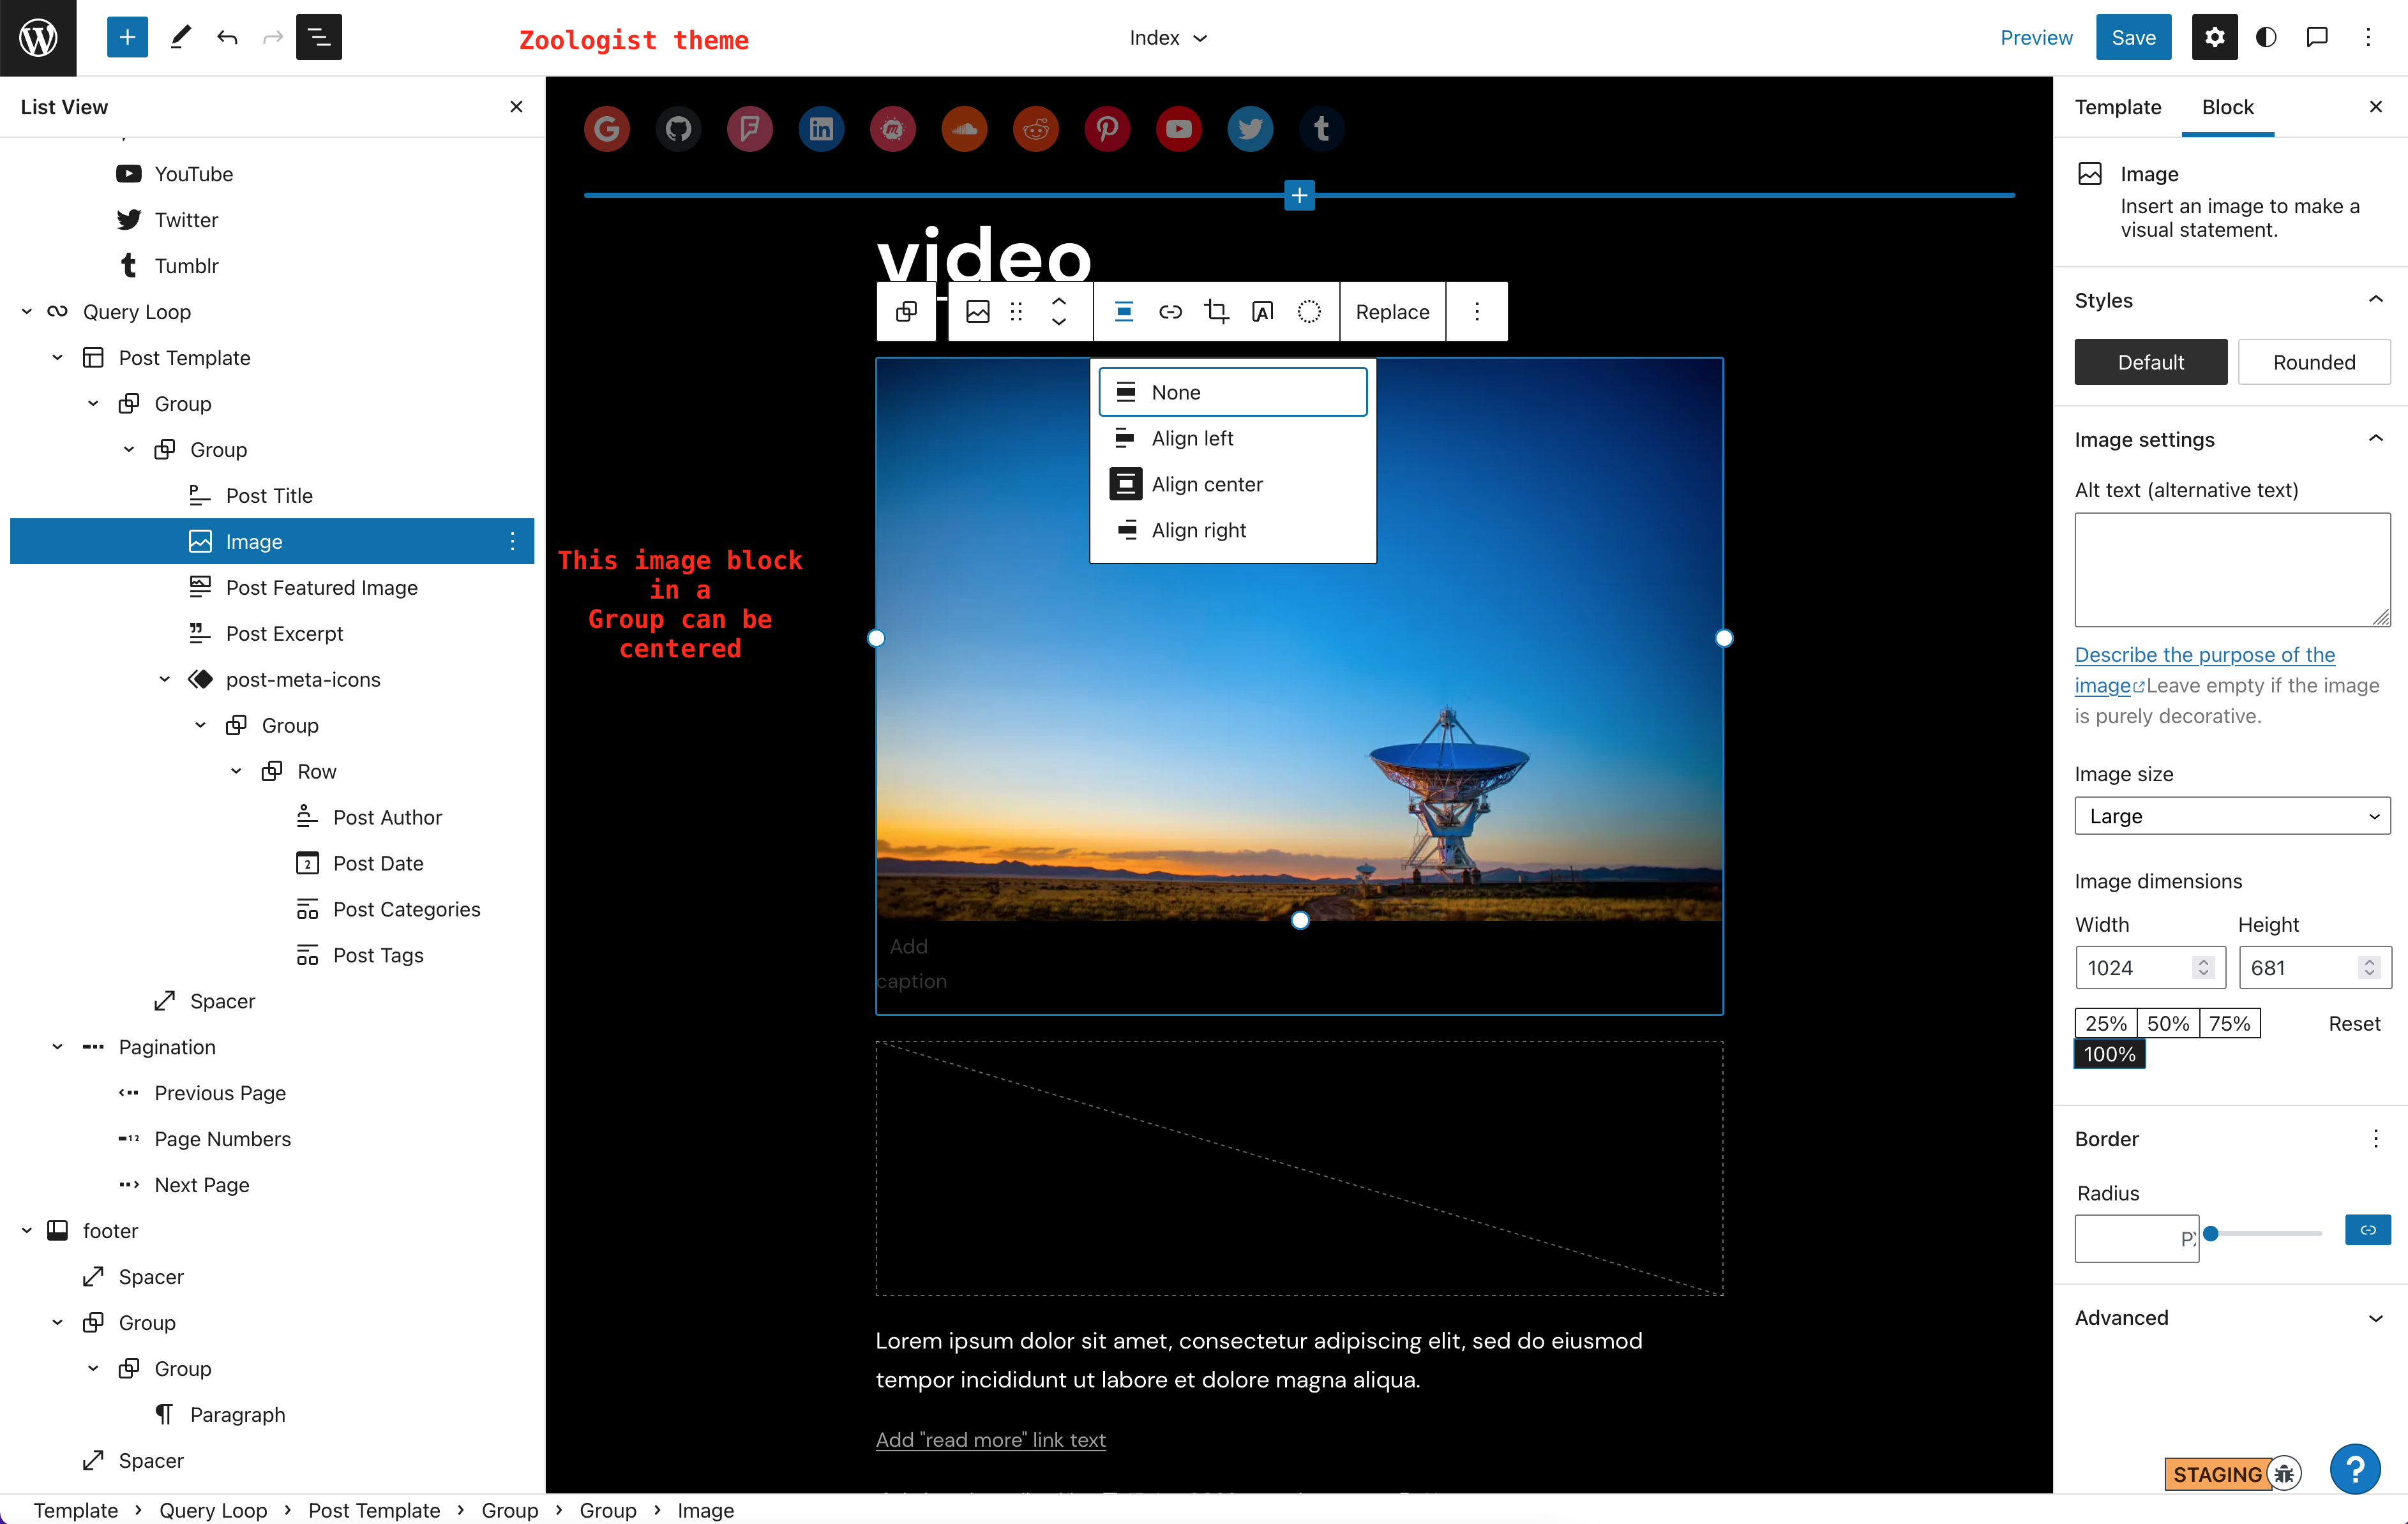Crop the selected image
This screenshot has width=2408, height=1524.
point(1217,311)
